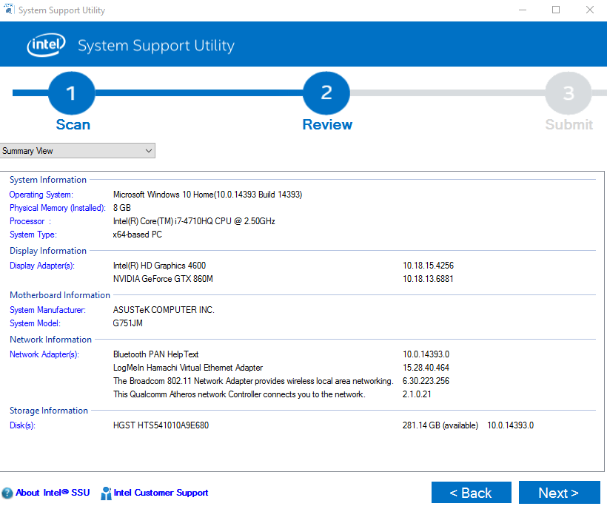Click the About Intel SSU question mark icon
The image size is (607, 509).
pos(7,493)
